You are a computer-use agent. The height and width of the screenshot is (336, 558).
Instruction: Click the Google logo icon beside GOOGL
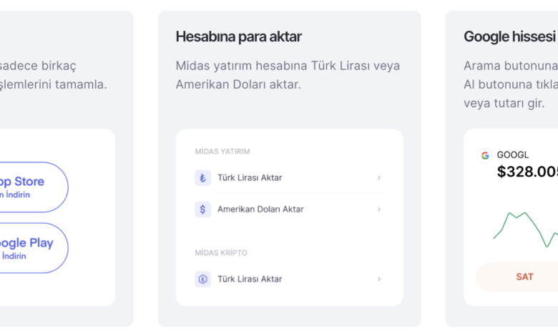(x=485, y=155)
